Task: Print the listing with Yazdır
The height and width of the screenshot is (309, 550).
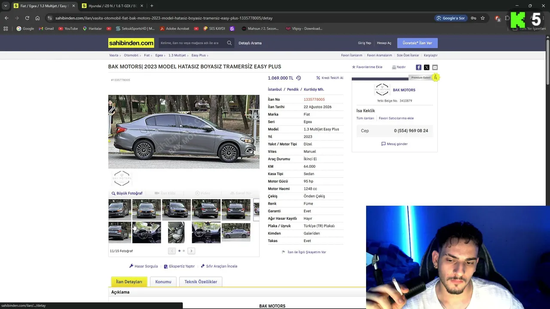Action: [x=399, y=67]
